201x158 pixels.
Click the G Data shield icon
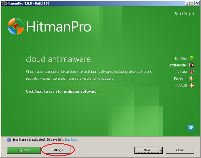tap(192, 72)
